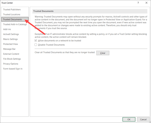Click Clear to remove all Trusted Documents
This screenshot has width=151, height=123.
point(103,53)
